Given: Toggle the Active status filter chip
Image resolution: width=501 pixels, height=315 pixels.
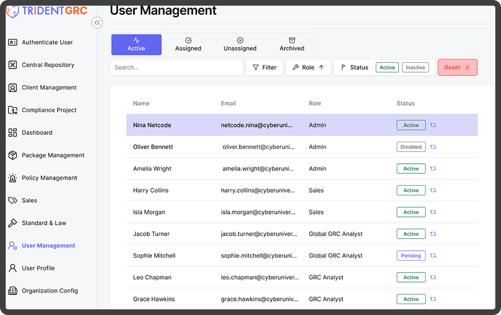Looking at the screenshot, I should [387, 67].
